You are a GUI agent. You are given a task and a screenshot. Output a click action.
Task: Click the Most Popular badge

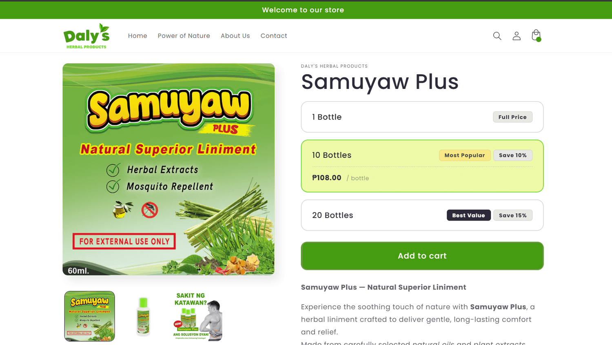(465, 155)
